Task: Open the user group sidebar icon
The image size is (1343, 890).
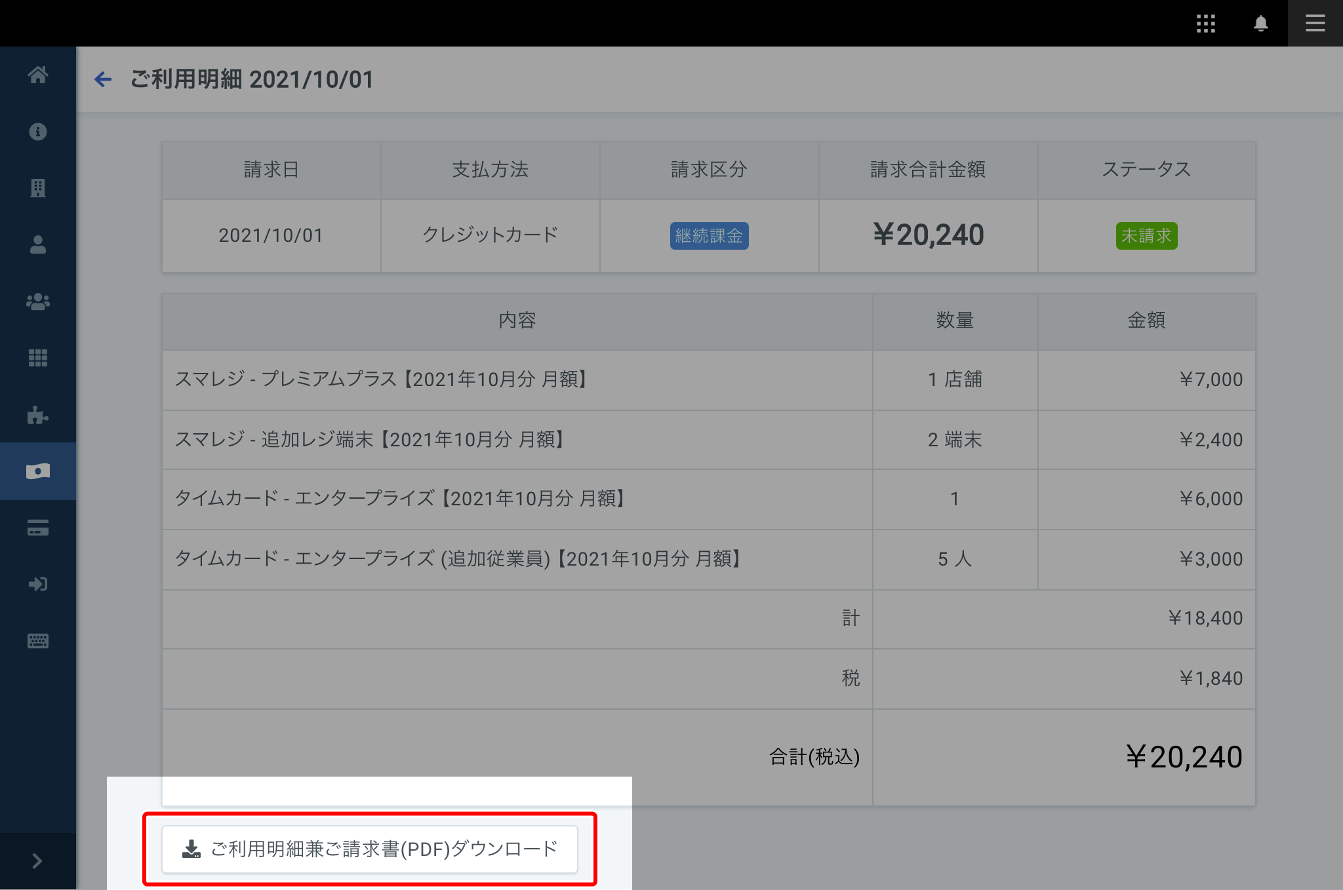Action: tap(38, 301)
